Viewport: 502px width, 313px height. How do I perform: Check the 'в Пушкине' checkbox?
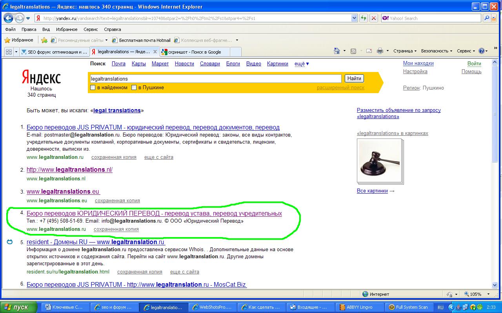tap(134, 88)
